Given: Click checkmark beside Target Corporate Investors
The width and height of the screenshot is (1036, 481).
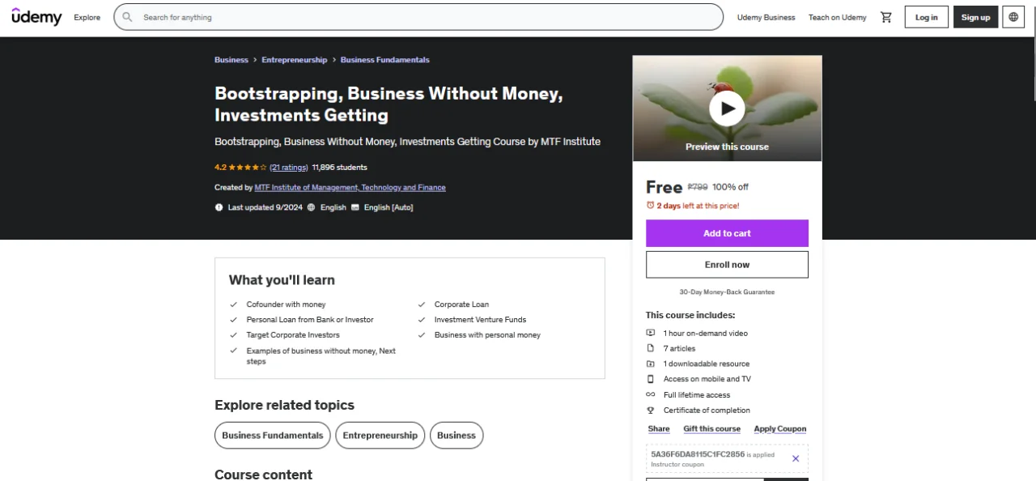Looking at the screenshot, I should pyautogui.click(x=234, y=334).
